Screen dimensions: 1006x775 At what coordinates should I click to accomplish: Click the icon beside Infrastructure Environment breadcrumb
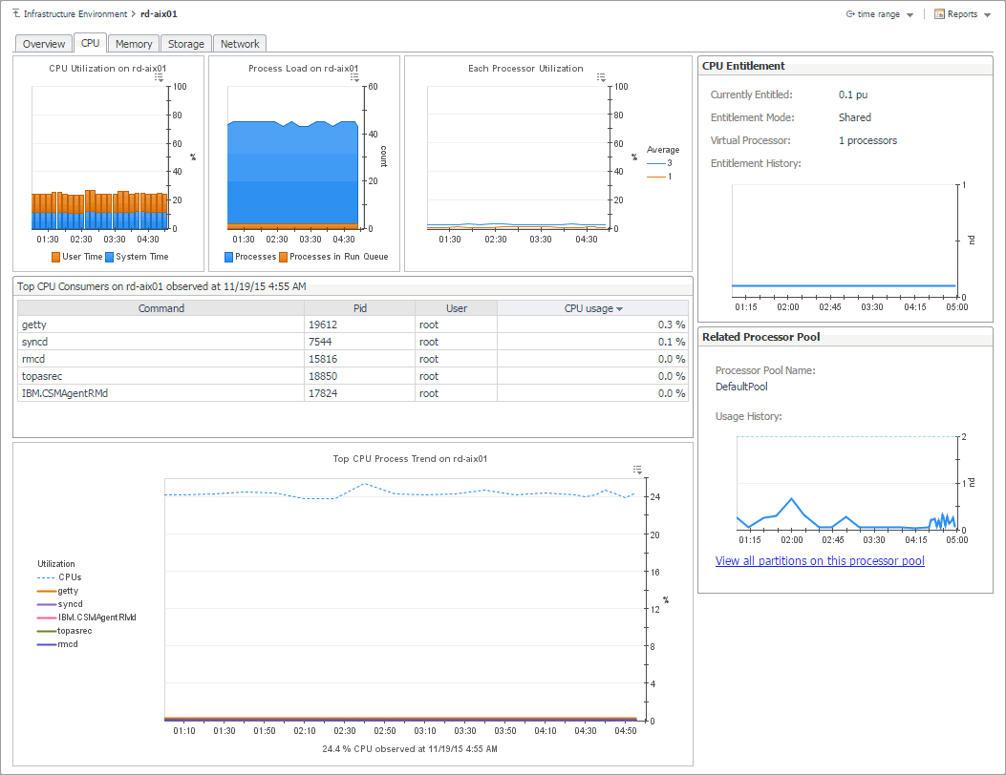pyautogui.click(x=16, y=14)
